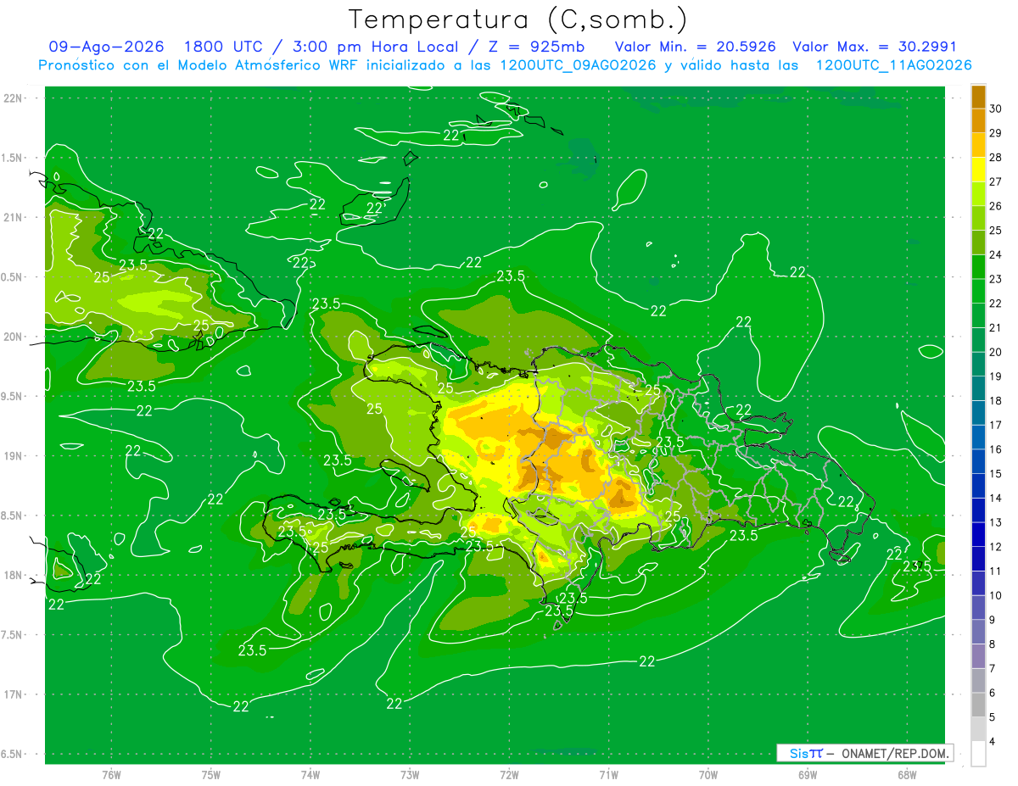Click the "28" label on the color scale
Image resolution: width=1018 pixels, height=786 pixels.
pyautogui.click(x=995, y=158)
